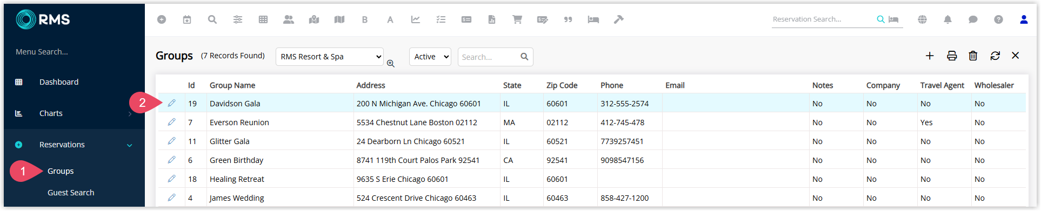Viewport: 1041px width, 211px height.
Task: Open Groups under Reservations
Action: pyautogui.click(x=61, y=171)
